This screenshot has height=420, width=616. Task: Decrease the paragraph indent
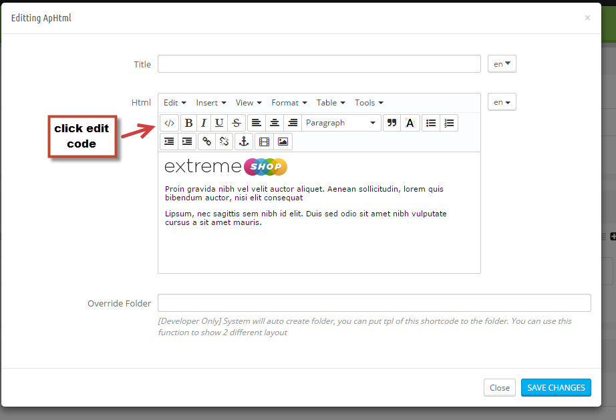[169, 142]
